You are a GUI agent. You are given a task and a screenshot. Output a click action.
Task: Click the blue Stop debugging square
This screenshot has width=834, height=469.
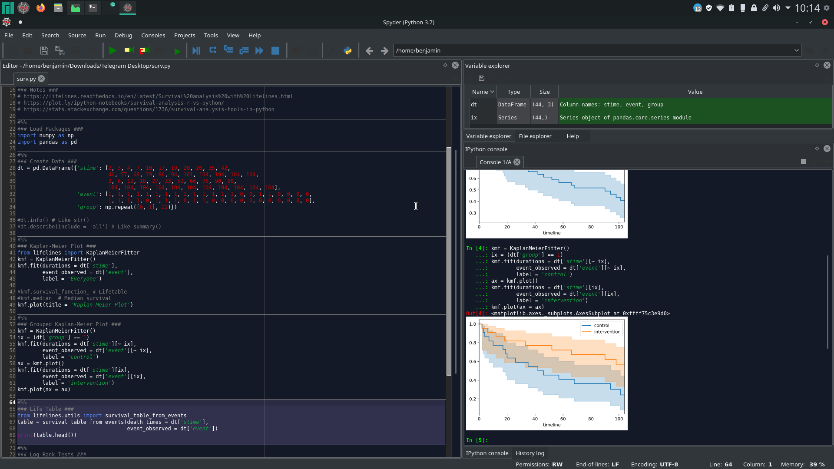coord(275,51)
